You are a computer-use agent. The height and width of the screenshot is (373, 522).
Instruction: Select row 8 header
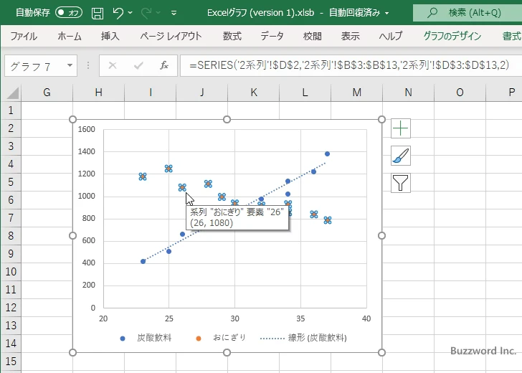click(11, 236)
